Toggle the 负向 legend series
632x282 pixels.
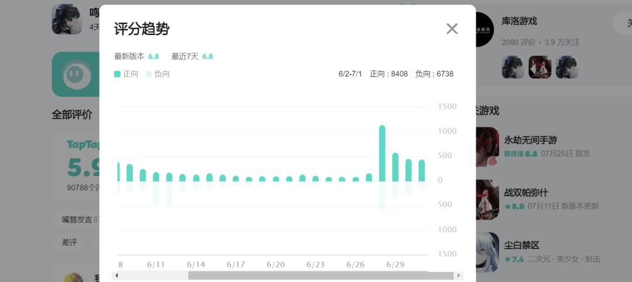pos(157,74)
